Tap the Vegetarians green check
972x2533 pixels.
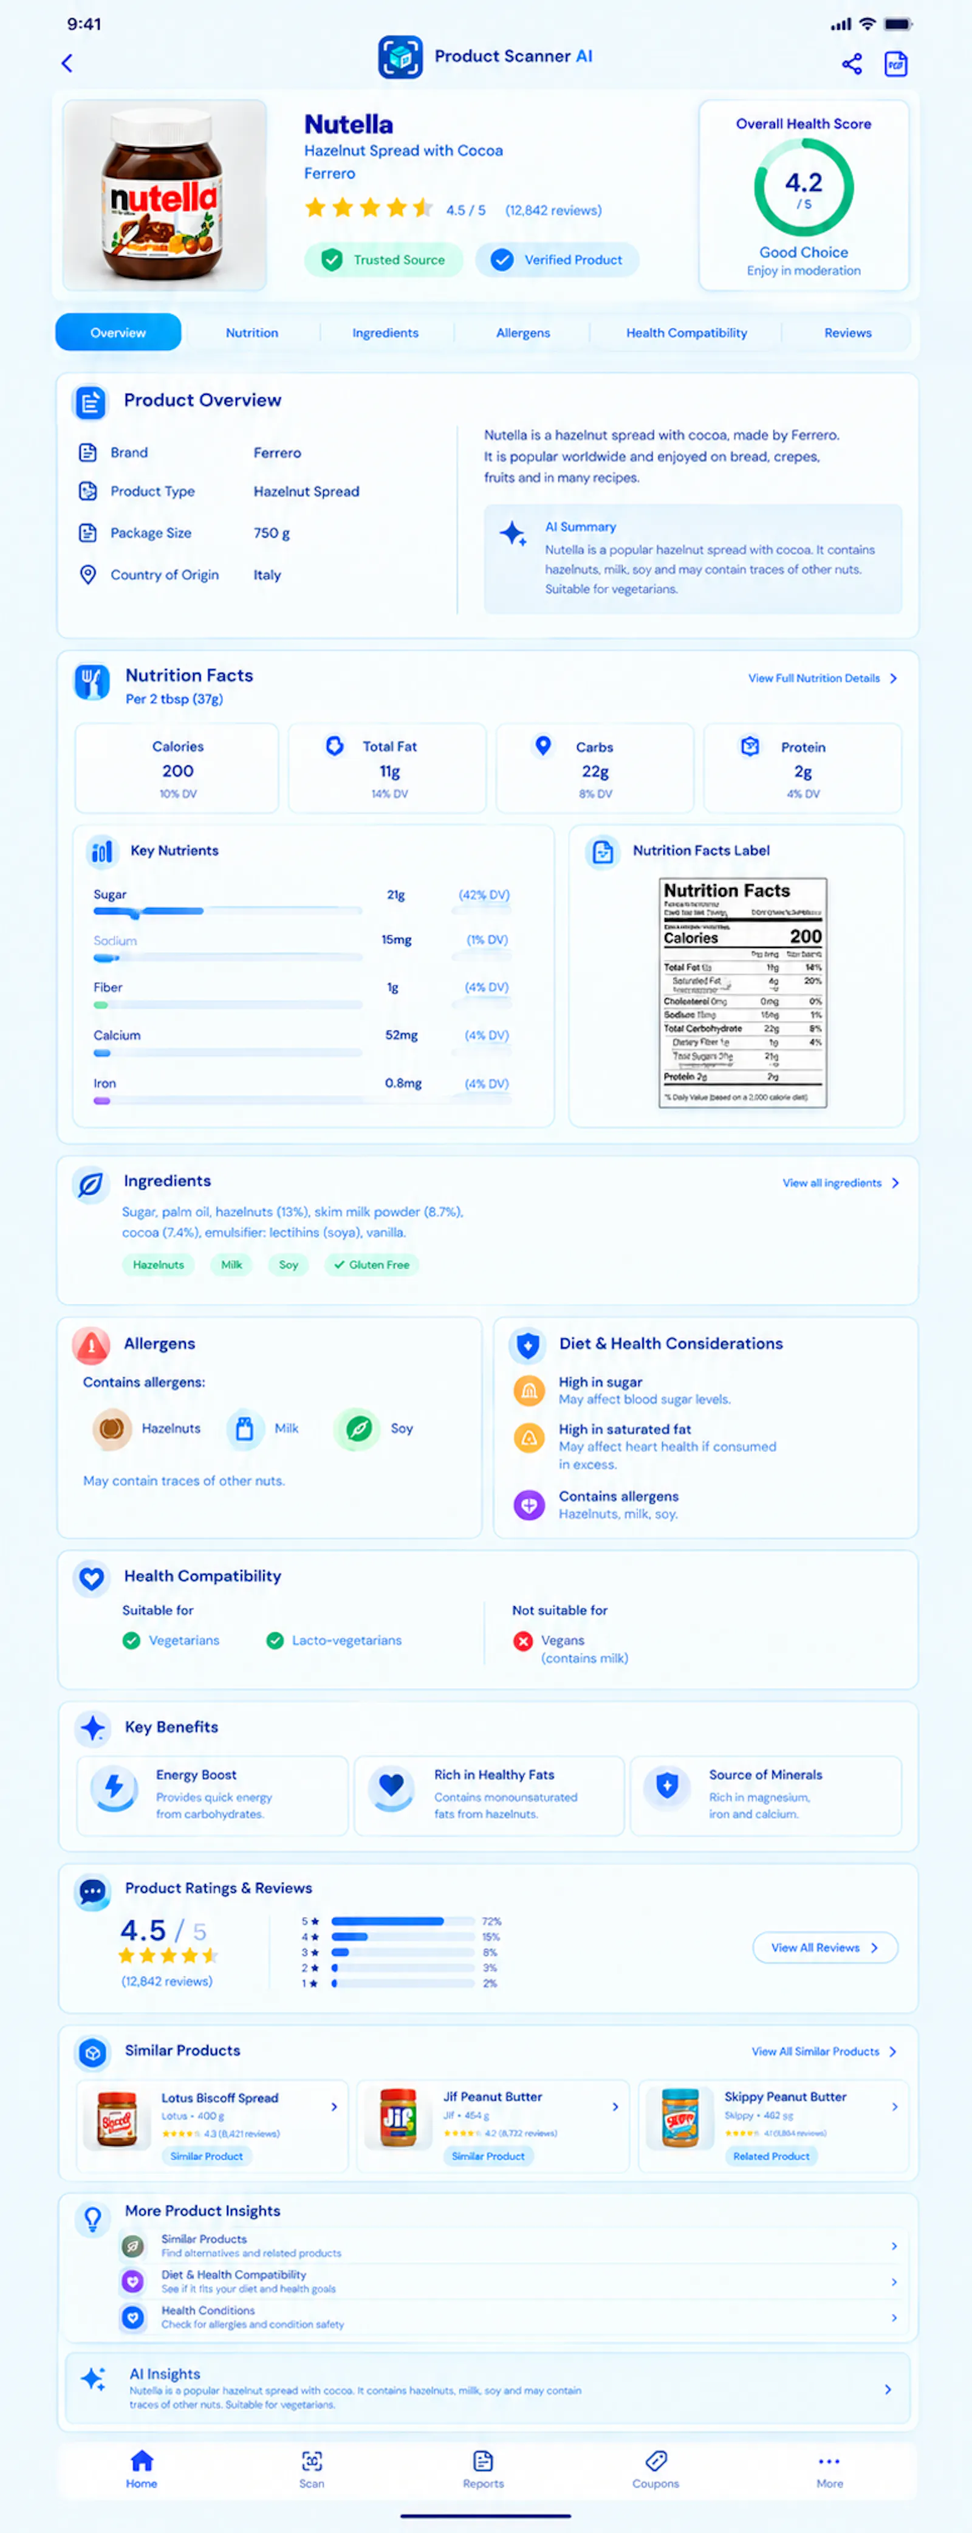pyautogui.click(x=131, y=1640)
